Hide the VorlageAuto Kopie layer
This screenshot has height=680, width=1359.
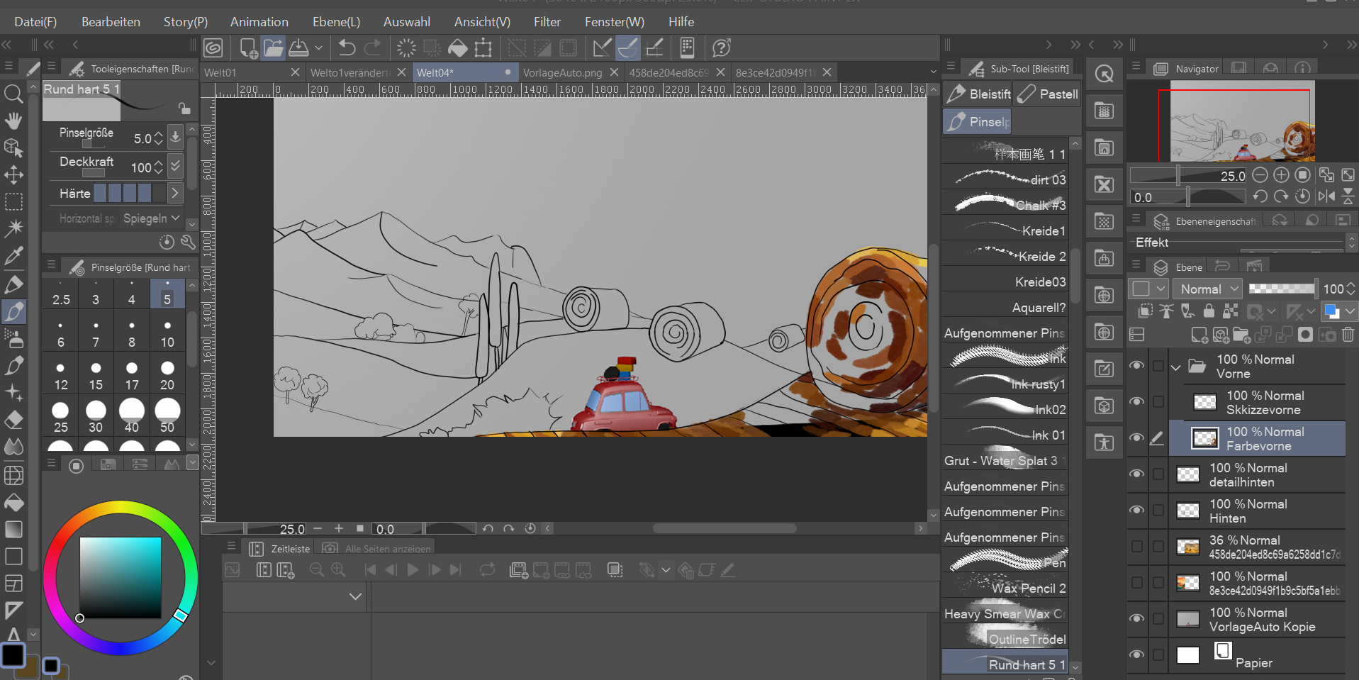pos(1136,619)
